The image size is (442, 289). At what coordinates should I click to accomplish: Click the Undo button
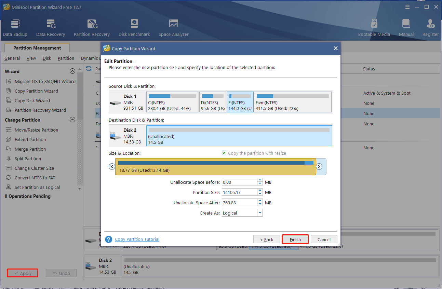tap(61, 273)
